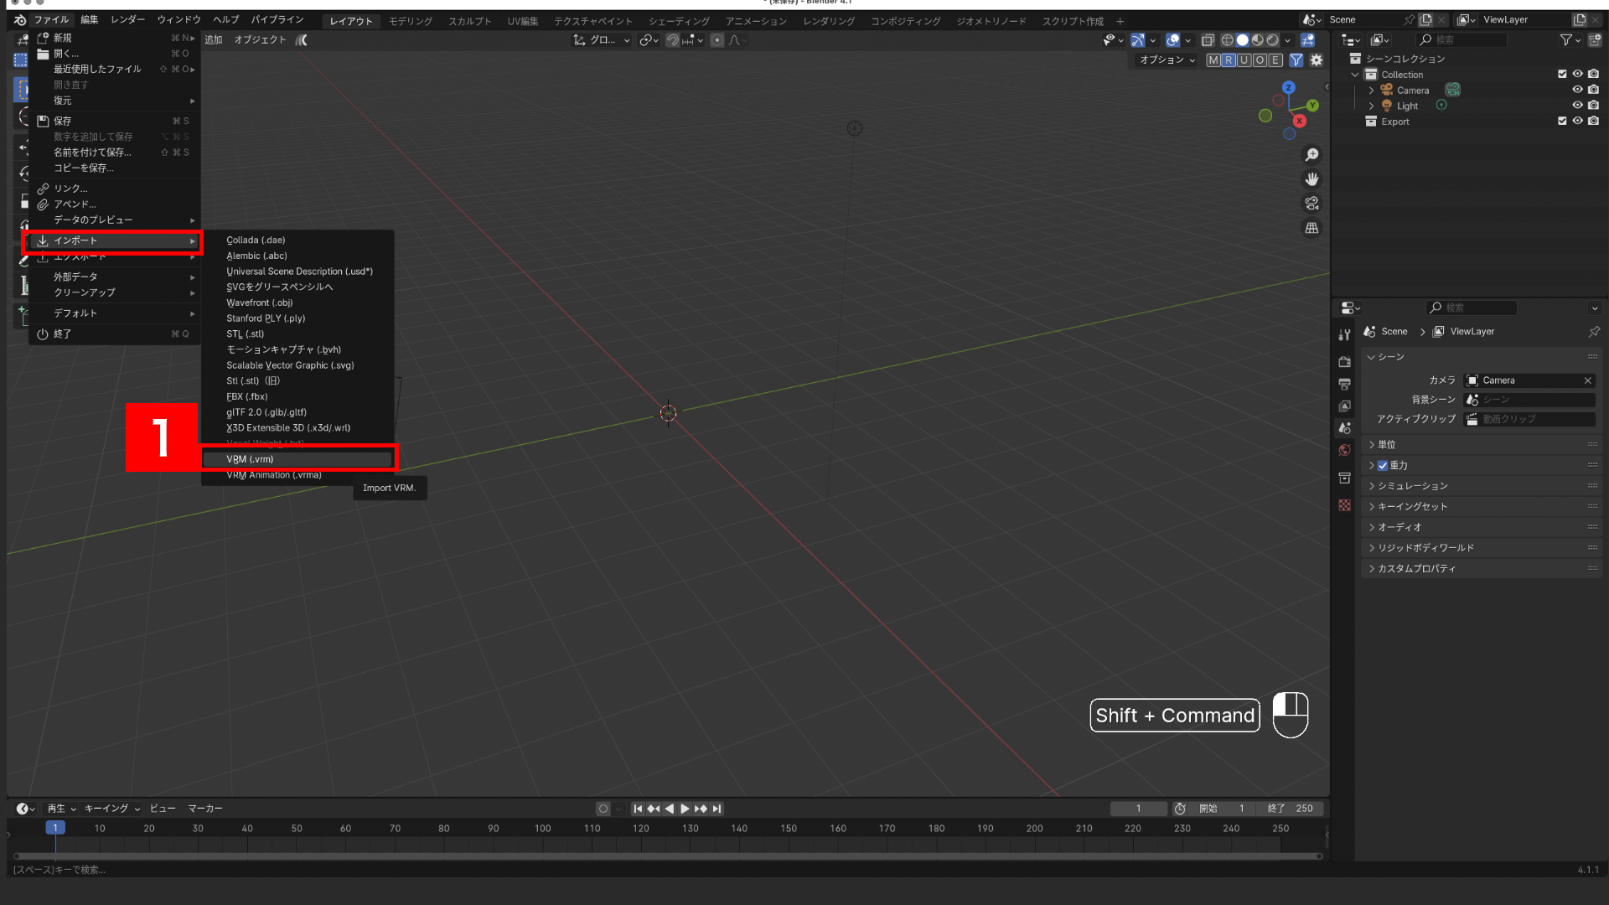Toggle the 重力 gravity checkbox
Viewport: 1609px width, 905px height.
coord(1383,465)
